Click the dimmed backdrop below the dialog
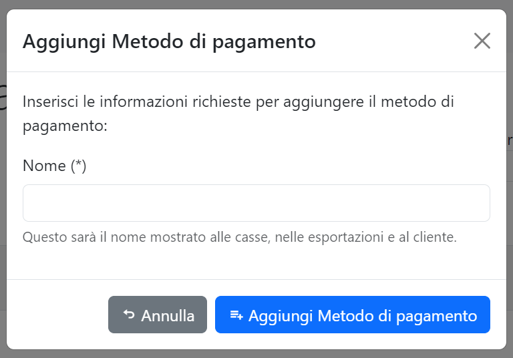 (256, 354)
